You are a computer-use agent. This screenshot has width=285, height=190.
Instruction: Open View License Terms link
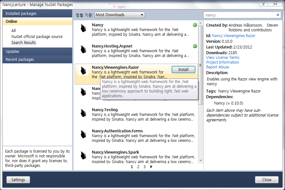223,57
